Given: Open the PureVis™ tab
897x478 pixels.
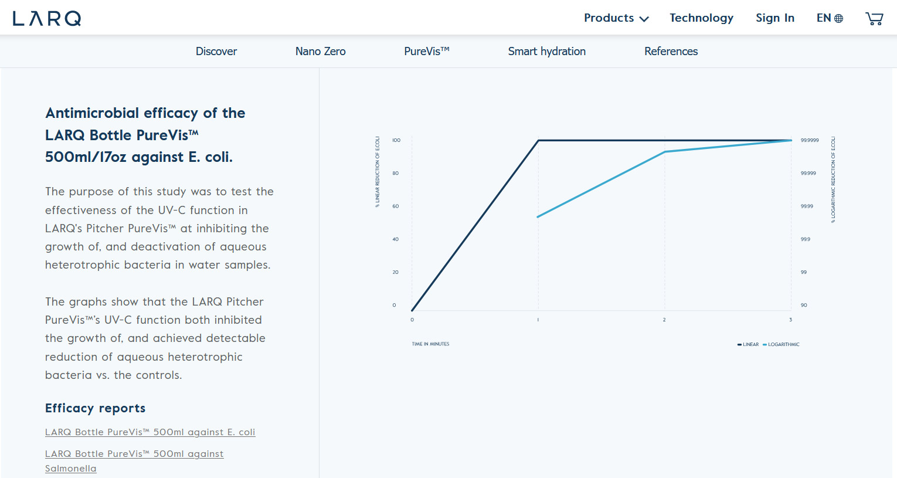Looking at the screenshot, I should point(426,52).
